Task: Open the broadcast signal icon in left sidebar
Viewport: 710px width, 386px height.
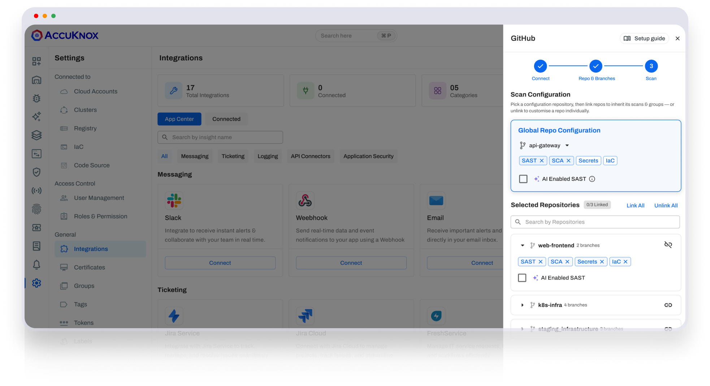Action: point(36,190)
